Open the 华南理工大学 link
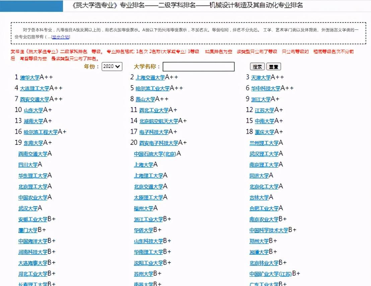Screen dimensions: 371x286 tap(148, 252)
